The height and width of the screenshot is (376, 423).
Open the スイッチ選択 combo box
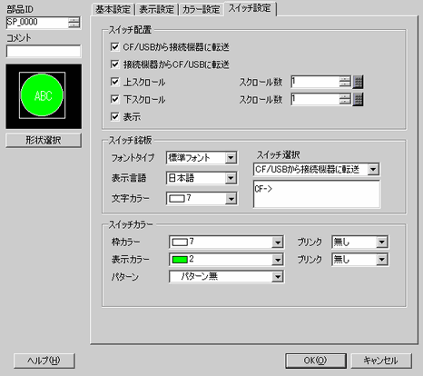[317, 170]
